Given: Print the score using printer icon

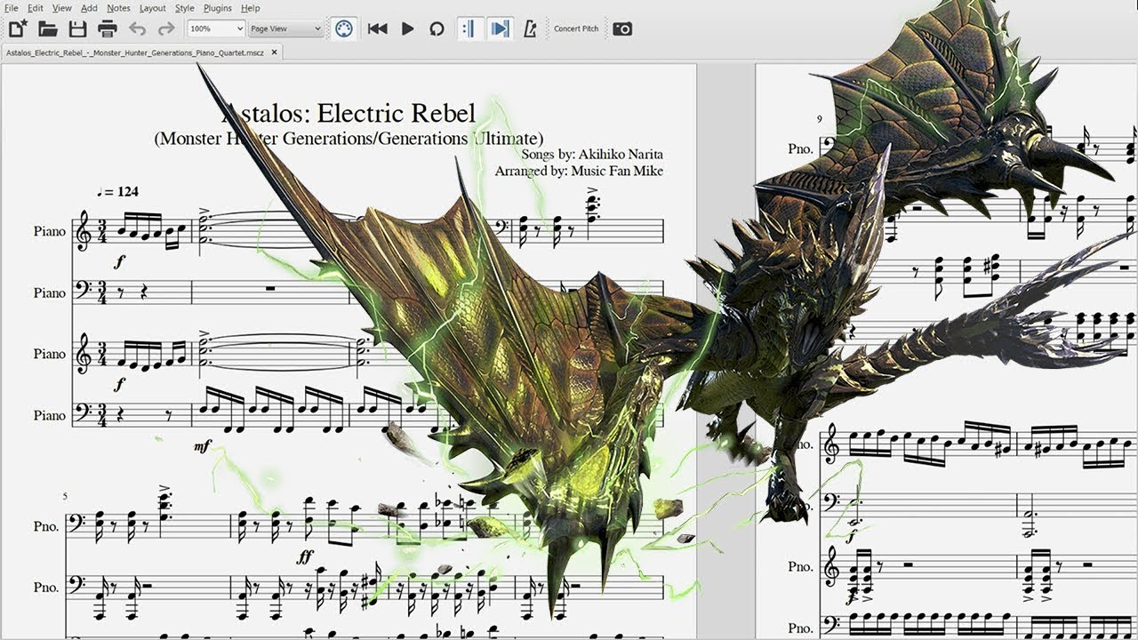Looking at the screenshot, I should click(108, 28).
